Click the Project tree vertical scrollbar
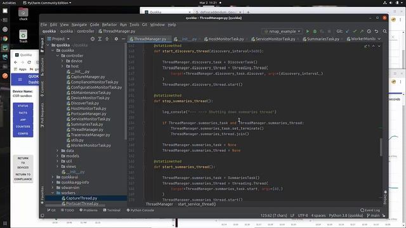Screen dimensions: 406x228 pos(126,92)
